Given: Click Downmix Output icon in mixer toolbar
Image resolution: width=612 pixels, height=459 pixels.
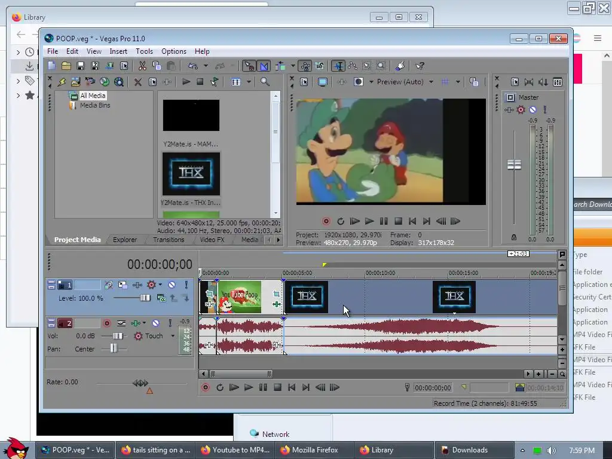Looking at the screenshot, I should [529, 82].
